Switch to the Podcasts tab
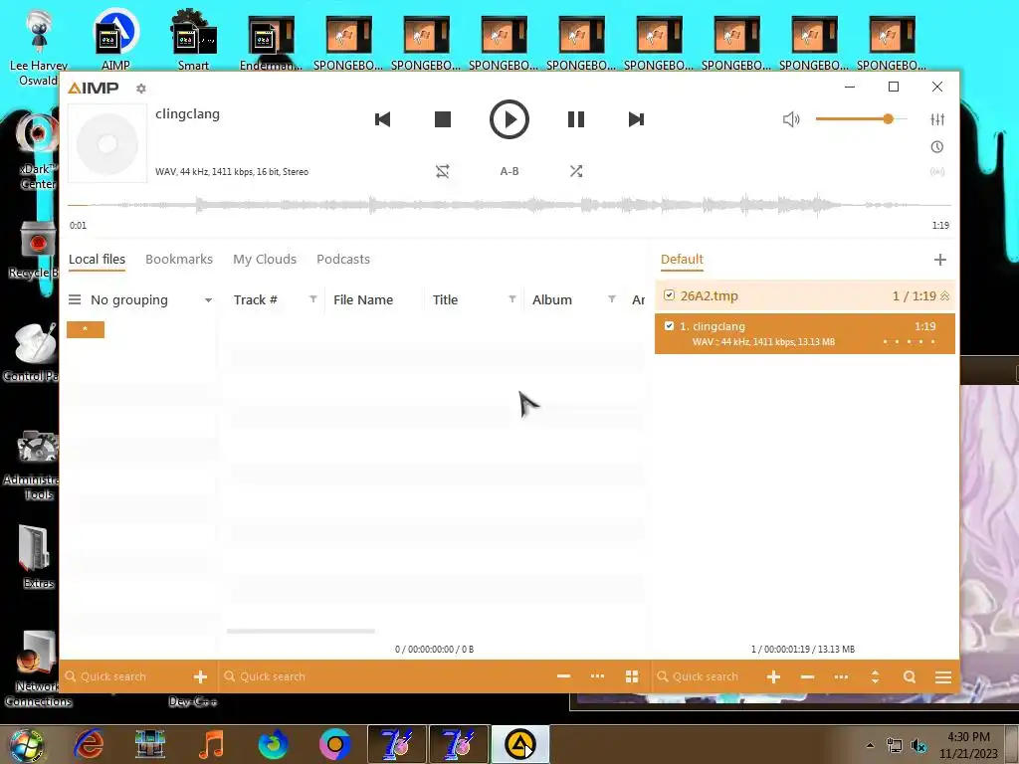Viewport: 1019px width, 764px height. tap(343, 260)
